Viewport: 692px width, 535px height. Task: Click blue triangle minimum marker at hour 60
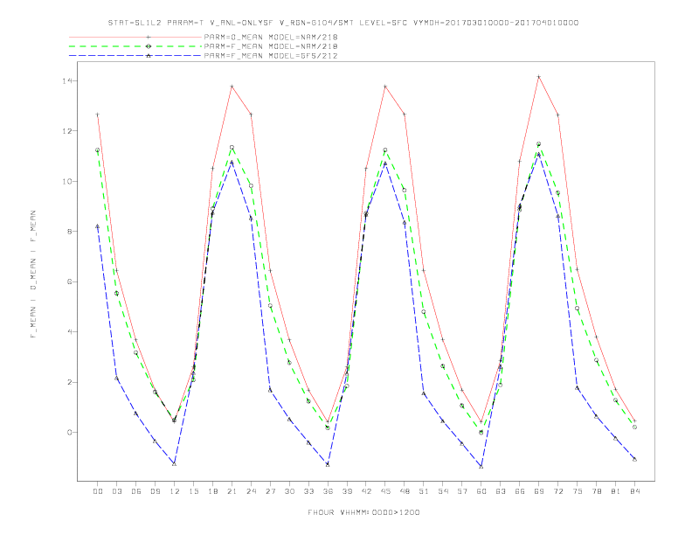pyautogui.click(x=481, y=467)
